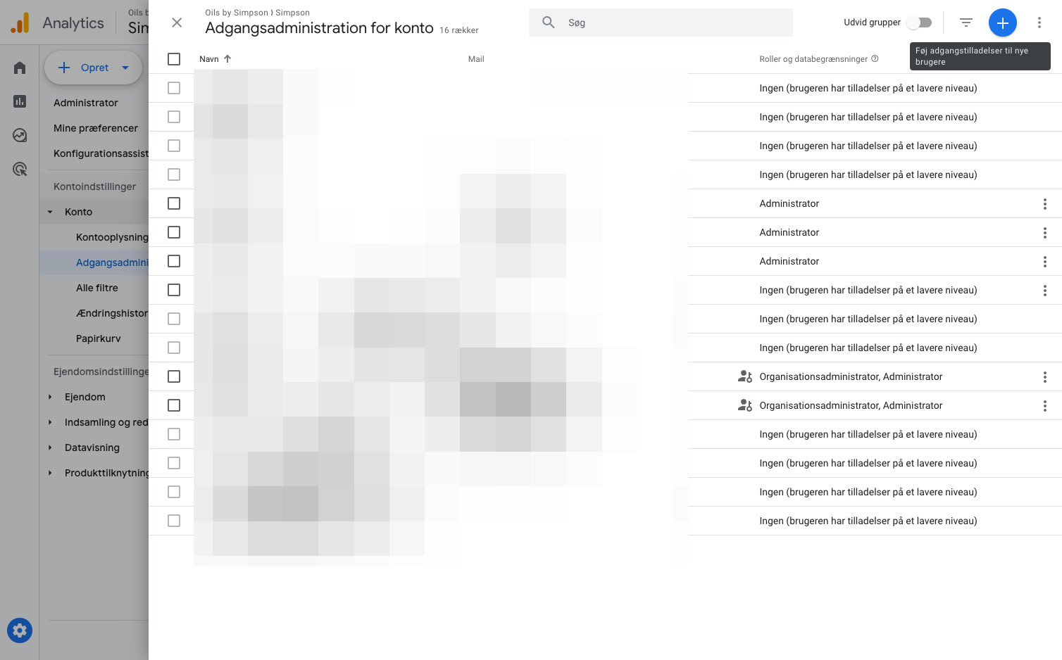Click the search magnifier icon
Screen dimensions: 1062x660
click(x=548, y=23)
